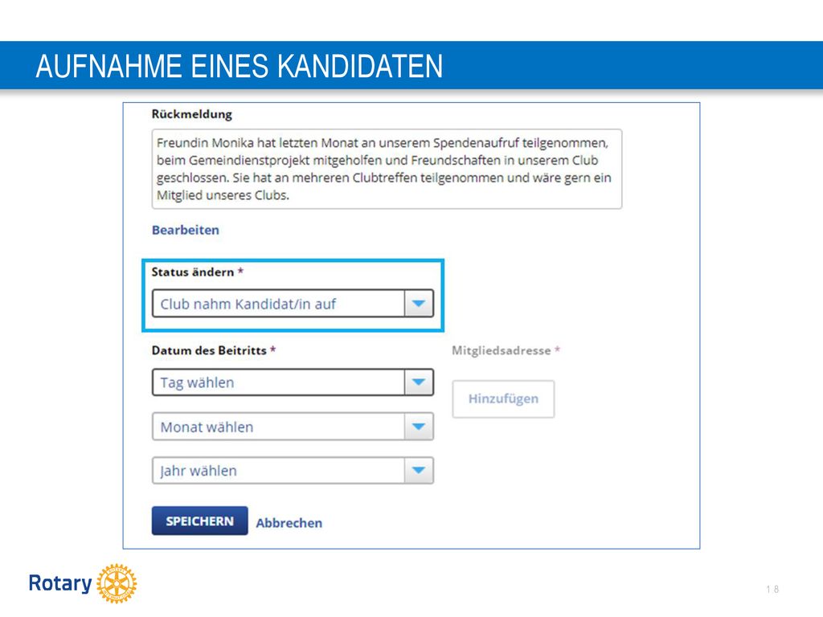
Task: Click the Bearbeiten link
Action: pos(186,230)
